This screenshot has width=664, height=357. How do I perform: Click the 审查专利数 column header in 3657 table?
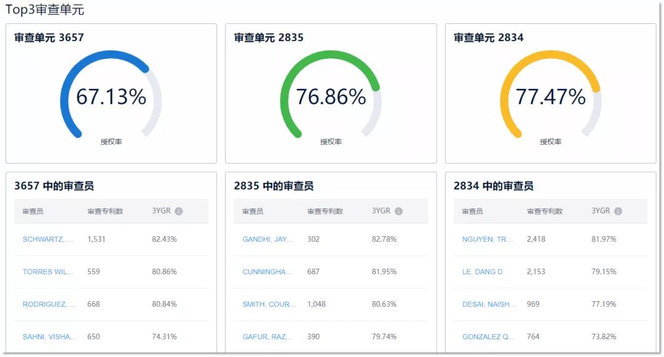pos(105,211)
